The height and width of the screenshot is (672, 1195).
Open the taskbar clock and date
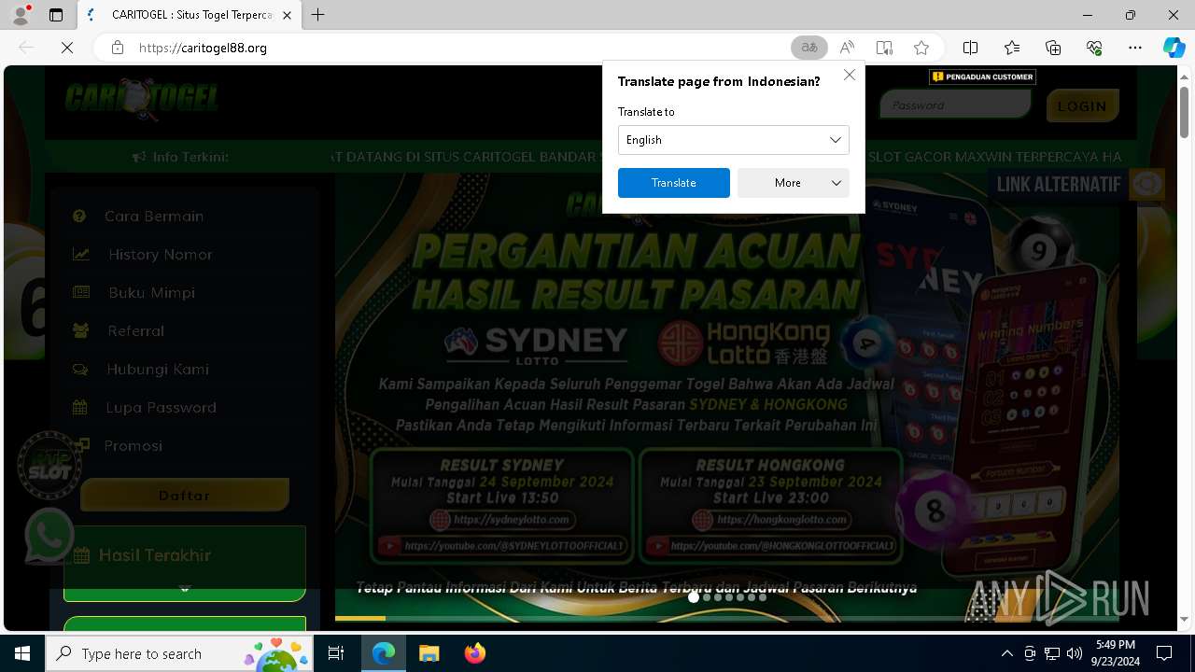[x=1116, y=653]
